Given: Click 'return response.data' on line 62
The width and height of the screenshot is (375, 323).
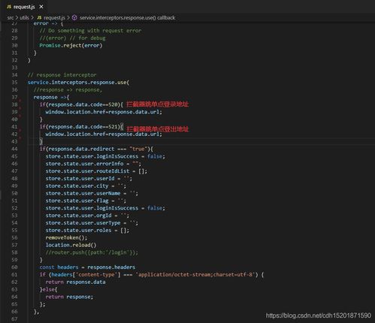Looking at the screenshot, I should tap(75, 282).
